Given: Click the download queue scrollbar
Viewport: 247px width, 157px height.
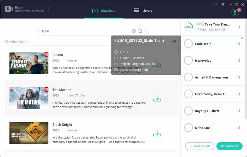Looking at the screenshot, I should [x=246, y=69].
